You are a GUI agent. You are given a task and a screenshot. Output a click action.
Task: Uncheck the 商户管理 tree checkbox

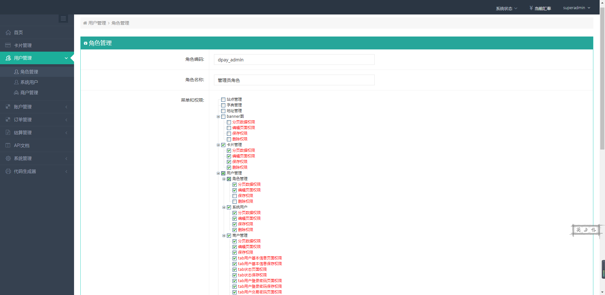(x=229, y=235)
